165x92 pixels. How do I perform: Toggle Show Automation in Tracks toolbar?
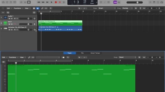(x=42, y=8)
